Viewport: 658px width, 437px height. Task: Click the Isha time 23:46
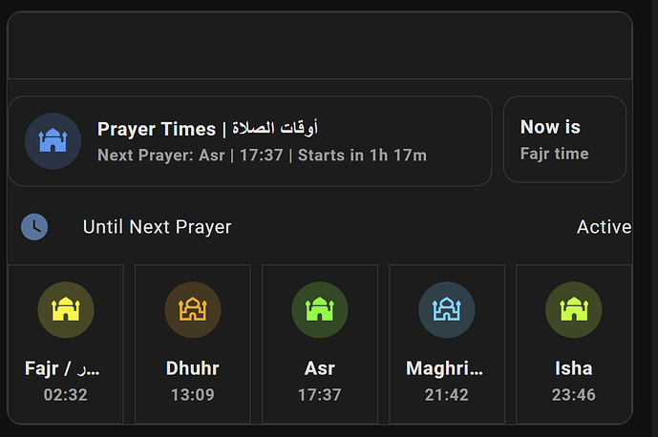tap(573, 394)
